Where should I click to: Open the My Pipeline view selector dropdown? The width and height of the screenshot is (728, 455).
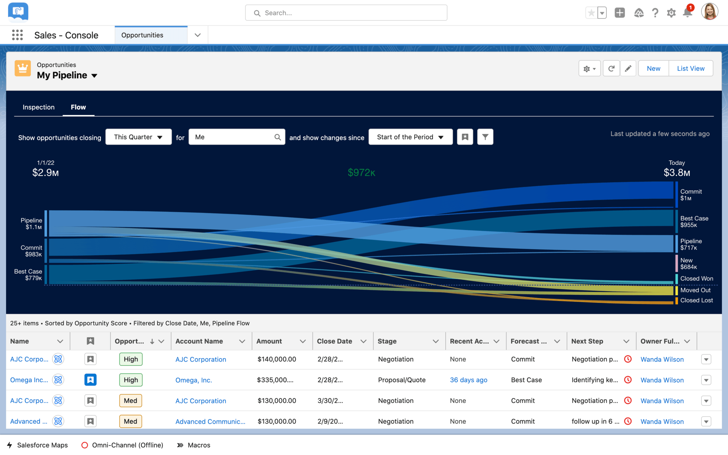95,75
